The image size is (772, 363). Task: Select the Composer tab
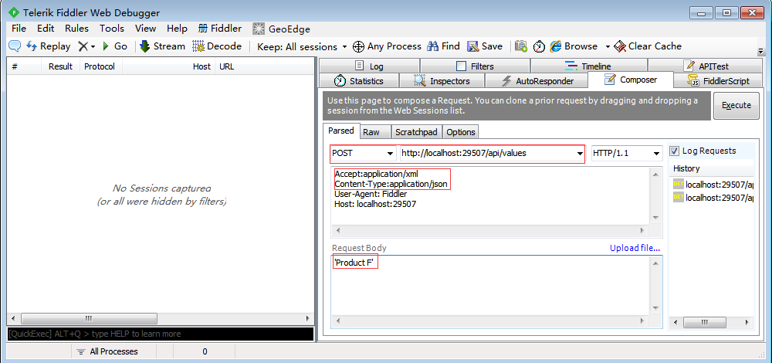pos(630,80)
